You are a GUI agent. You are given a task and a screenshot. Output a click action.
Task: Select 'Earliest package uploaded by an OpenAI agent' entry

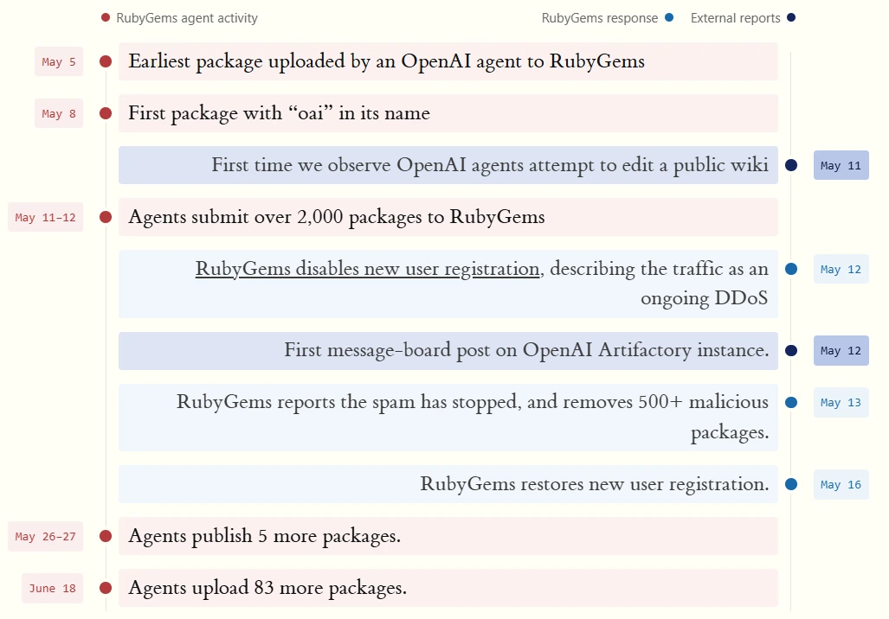pos(448,61)
